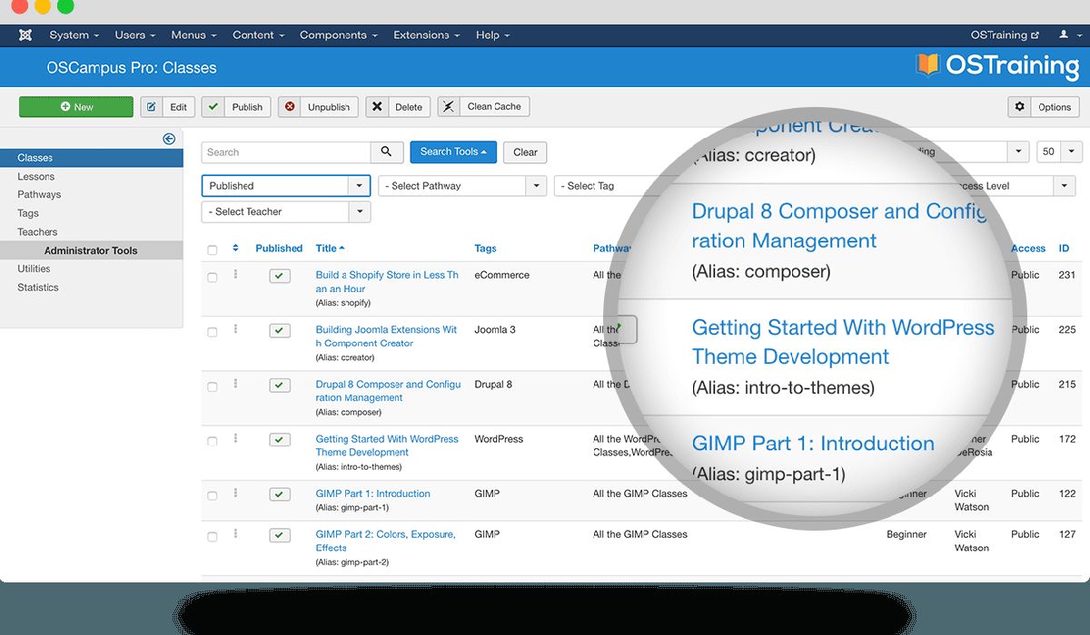Open the Menus menu
Viewport: 1090px width, 635px height.
coord(193,35)
